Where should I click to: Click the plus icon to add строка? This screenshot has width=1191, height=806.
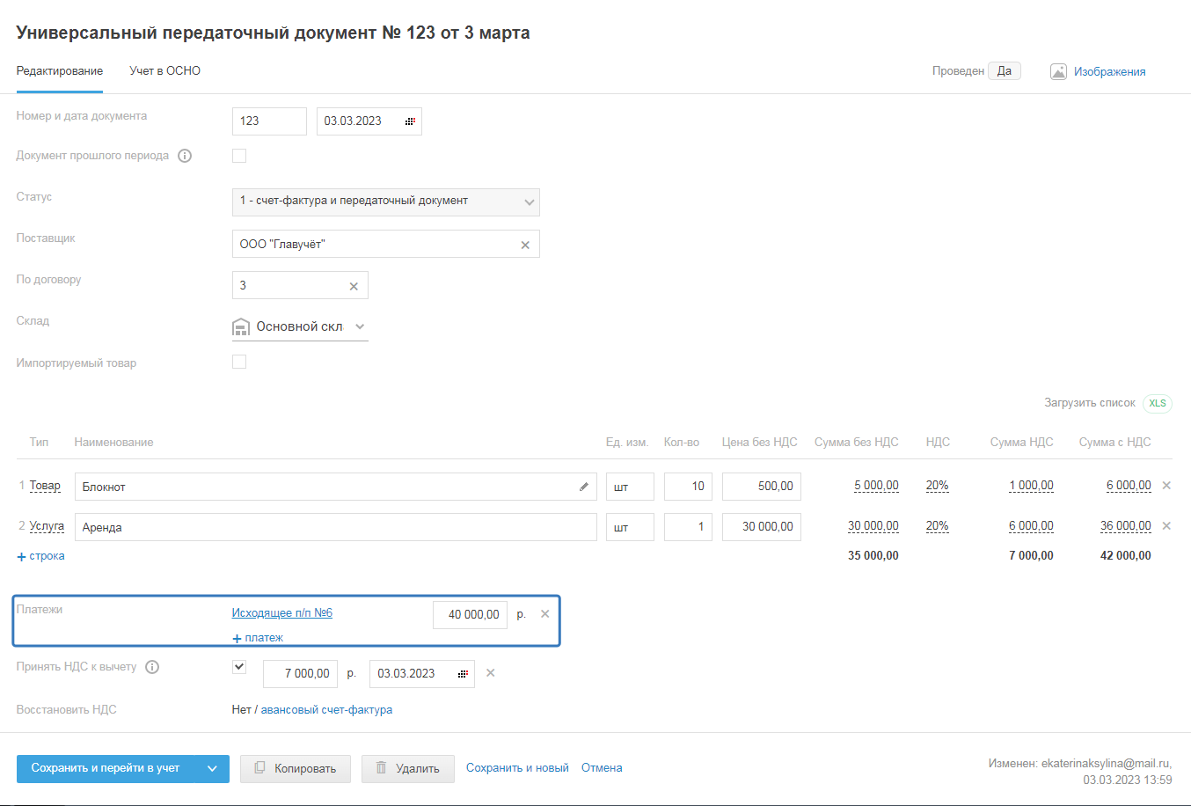22,557
